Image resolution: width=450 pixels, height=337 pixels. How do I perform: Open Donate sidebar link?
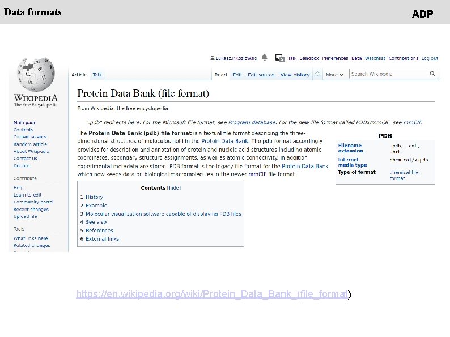pos(22,165)
